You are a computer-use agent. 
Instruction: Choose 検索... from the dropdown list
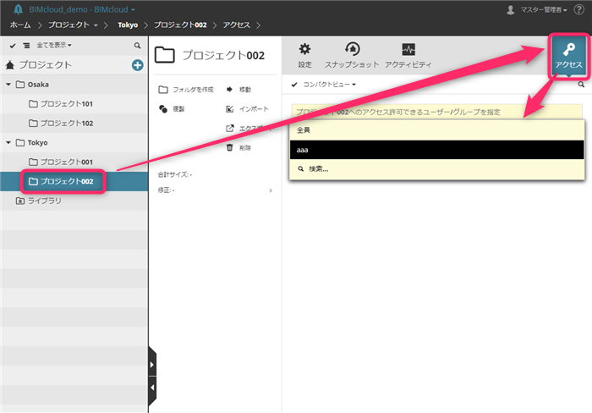coord(437,169)
